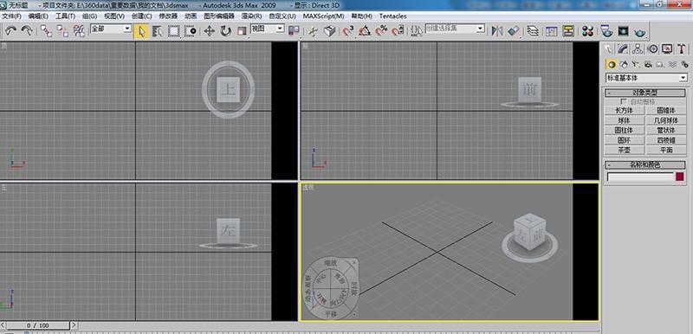Open the 渲染(R) menu
The width and height of the screenshot is (693, 334).
[251, 16]
